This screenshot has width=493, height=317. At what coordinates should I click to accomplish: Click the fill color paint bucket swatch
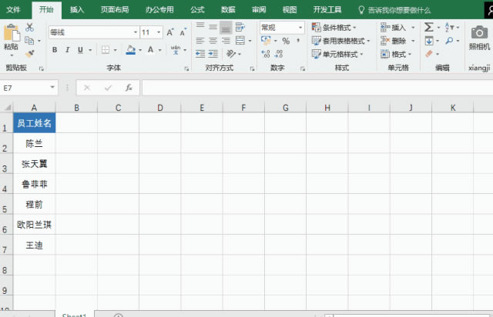coord(130,50)
